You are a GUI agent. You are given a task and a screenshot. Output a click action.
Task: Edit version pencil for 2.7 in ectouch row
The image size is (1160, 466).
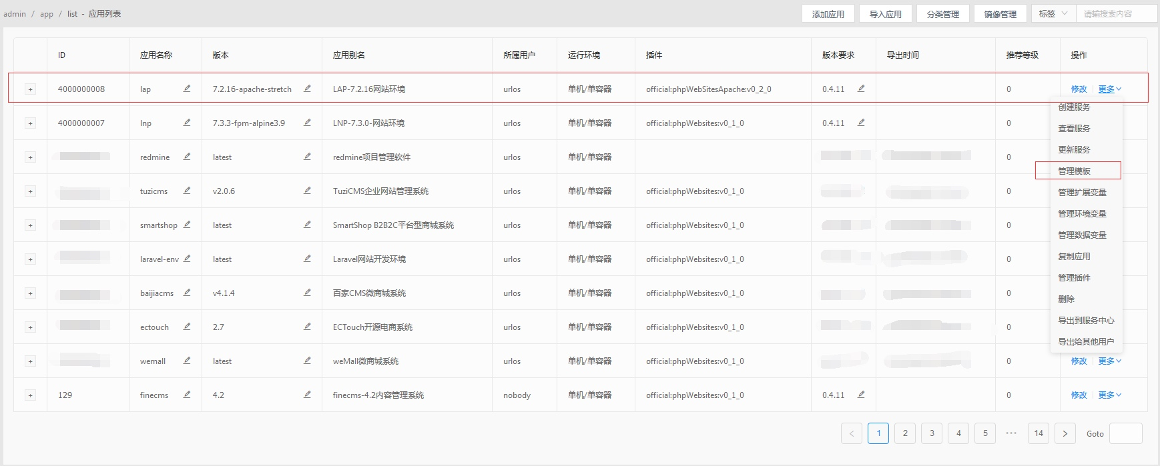pos(307,326)
